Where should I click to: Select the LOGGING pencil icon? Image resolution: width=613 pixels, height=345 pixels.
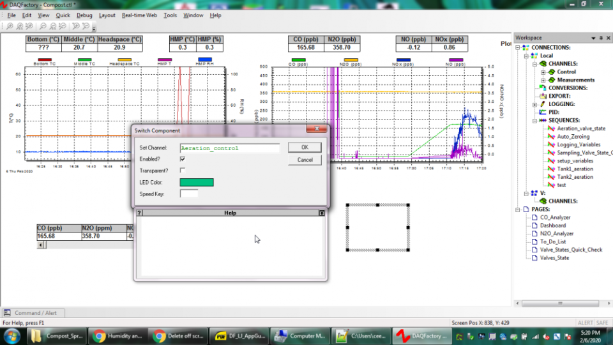click(x=543, y=104)
